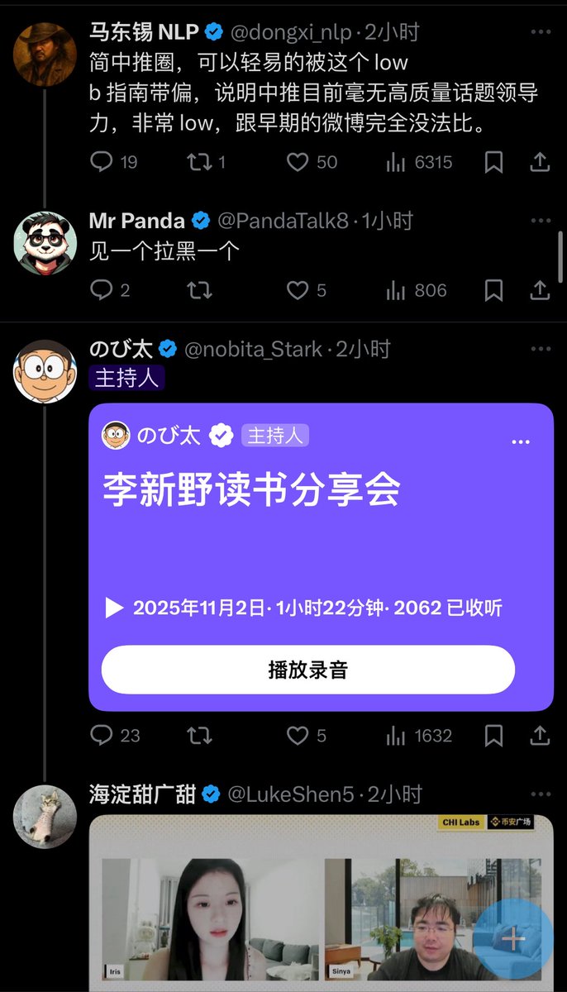Open video thumbnail with Iris and Sinya
Viewport: 567px width, 992px height.
[x=321, y=903]
